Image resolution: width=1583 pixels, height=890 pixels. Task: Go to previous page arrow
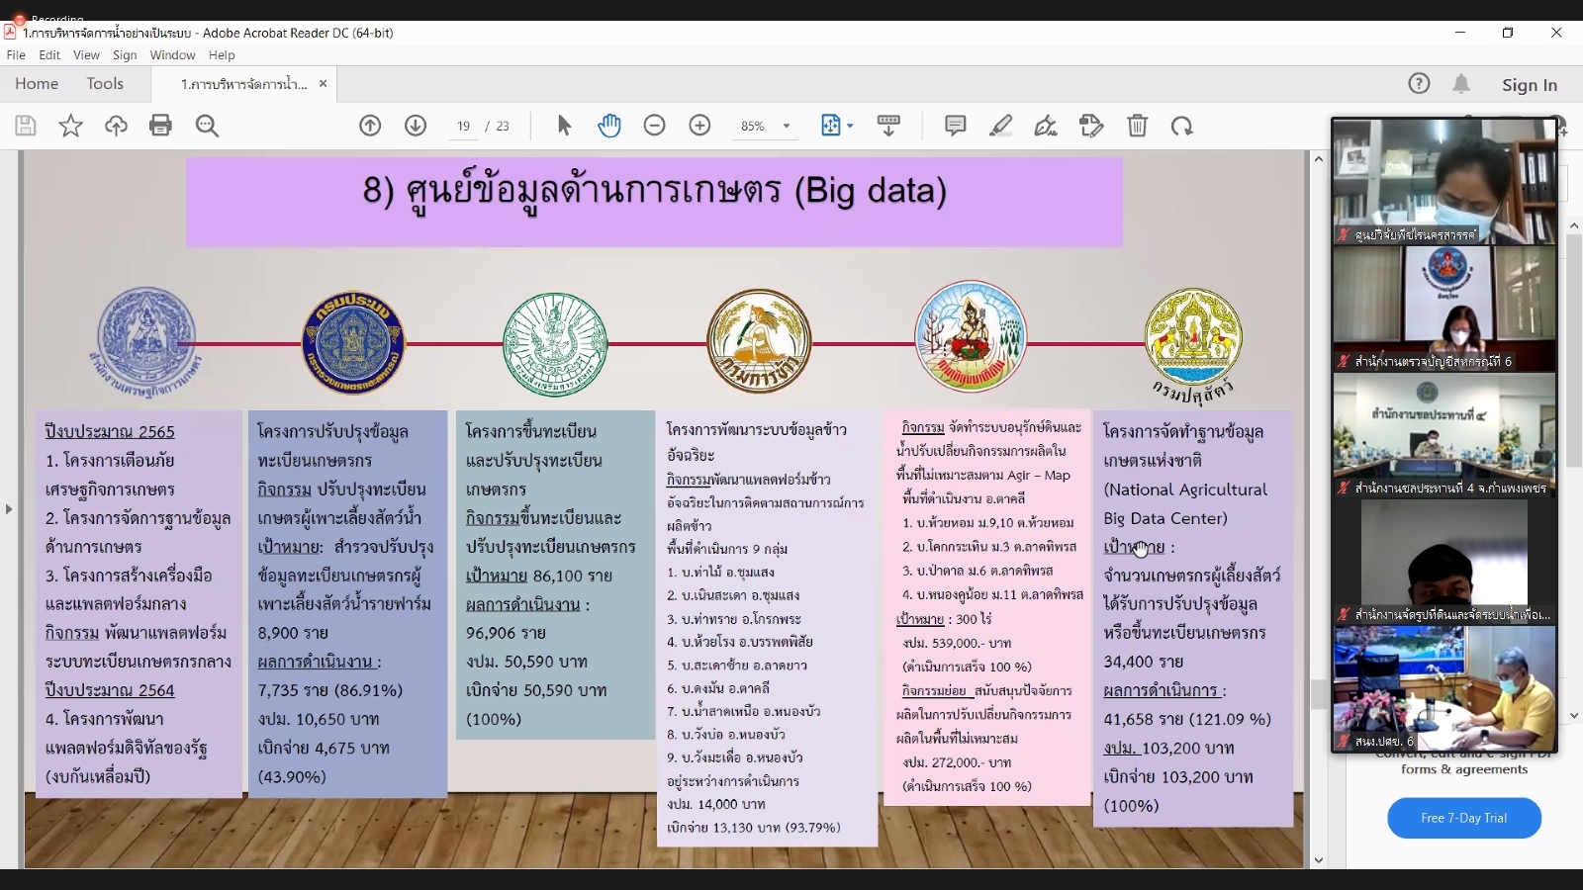(x=370, y=126)
